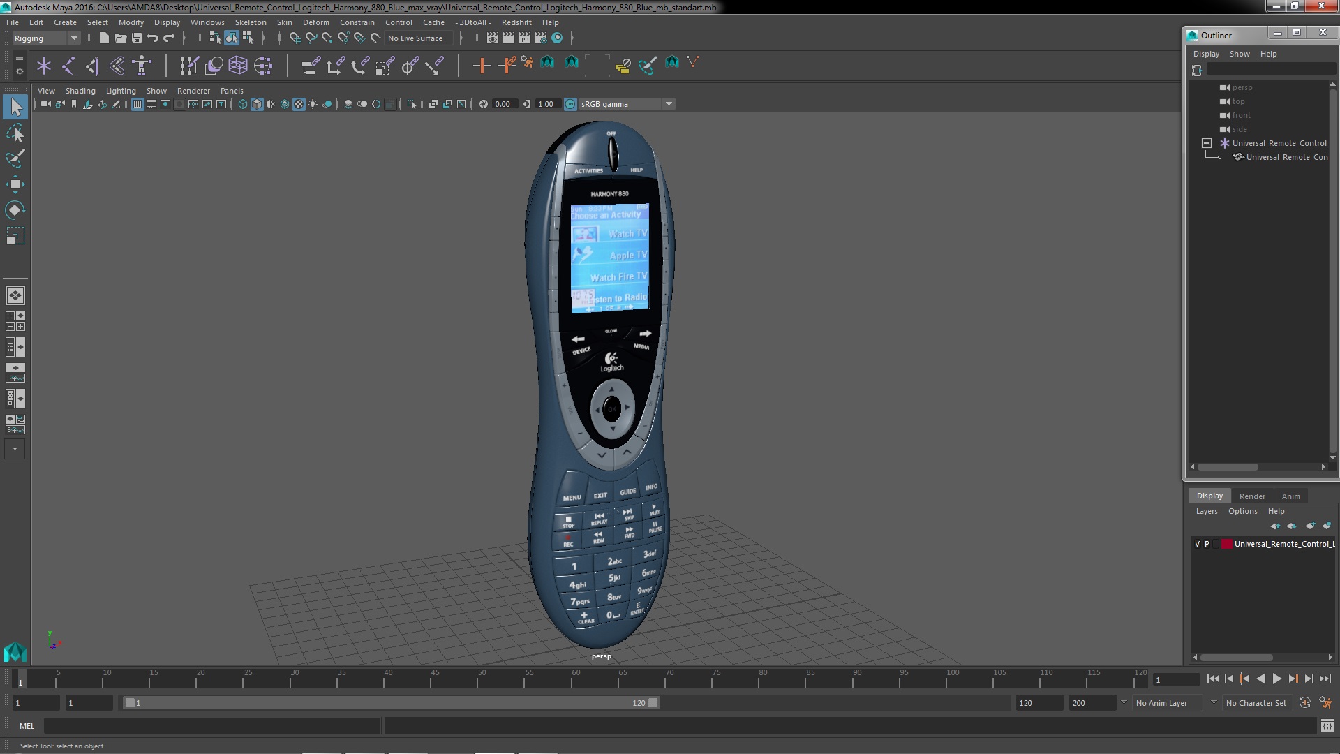Screen dimensions: 1340x754
Task: Activate the Scale tool in toolbox
Action: pyautogui.click(x=15, y=236)
